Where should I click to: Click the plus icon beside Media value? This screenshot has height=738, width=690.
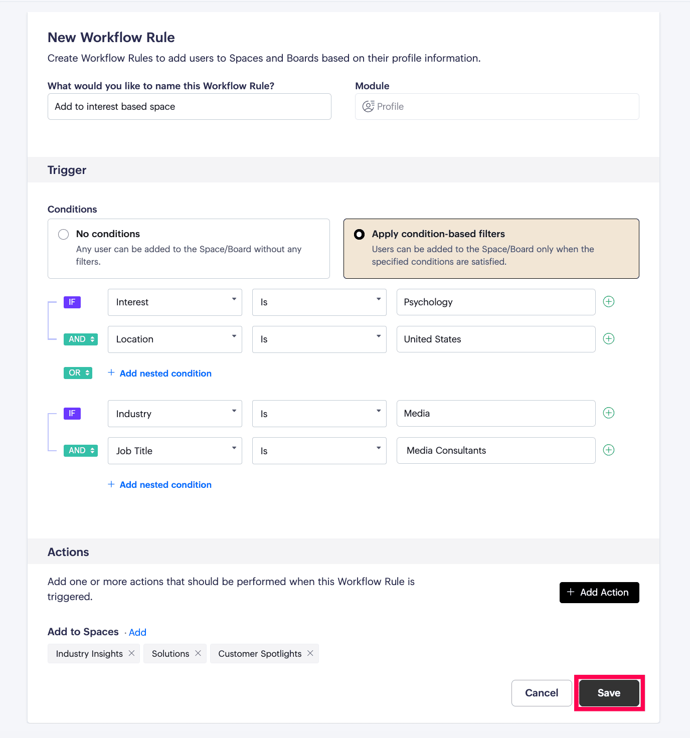pos(609,413)
